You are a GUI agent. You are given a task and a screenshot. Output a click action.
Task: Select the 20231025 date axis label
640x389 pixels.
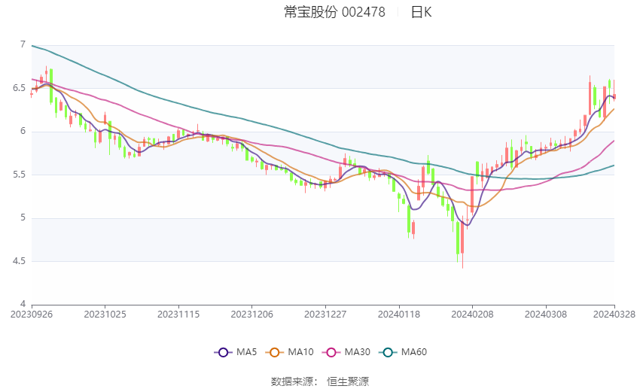point(105,315)
